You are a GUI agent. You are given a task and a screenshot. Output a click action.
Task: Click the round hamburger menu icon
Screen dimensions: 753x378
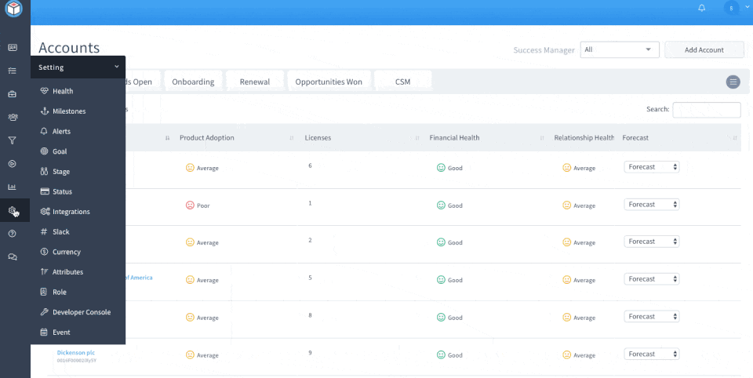point(733,82)
